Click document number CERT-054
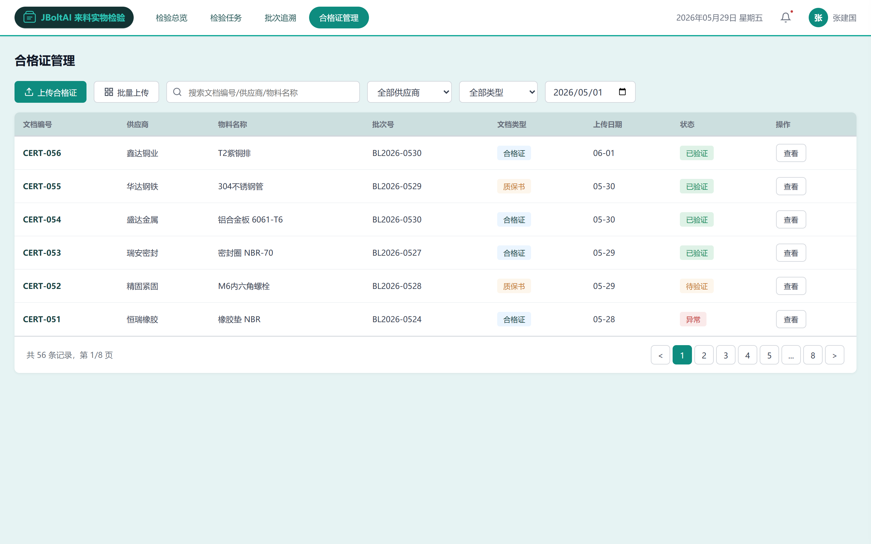 point(42,219)
